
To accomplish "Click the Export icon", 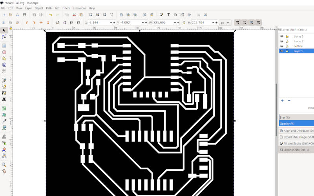I will (x=41, y=15).
